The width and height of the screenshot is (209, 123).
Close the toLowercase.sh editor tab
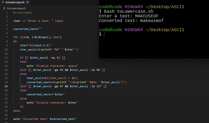pyautogui.click(x=27, y=2)
